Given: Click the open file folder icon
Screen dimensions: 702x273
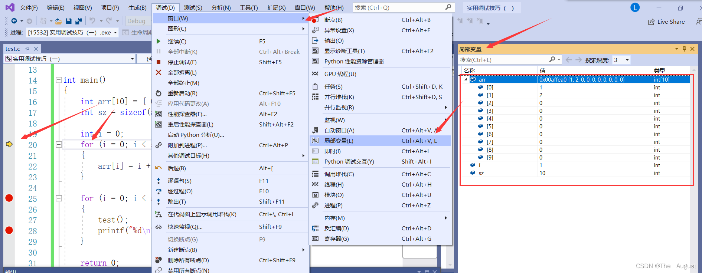Looking at the screenshot, I should (x=58, y=21).
